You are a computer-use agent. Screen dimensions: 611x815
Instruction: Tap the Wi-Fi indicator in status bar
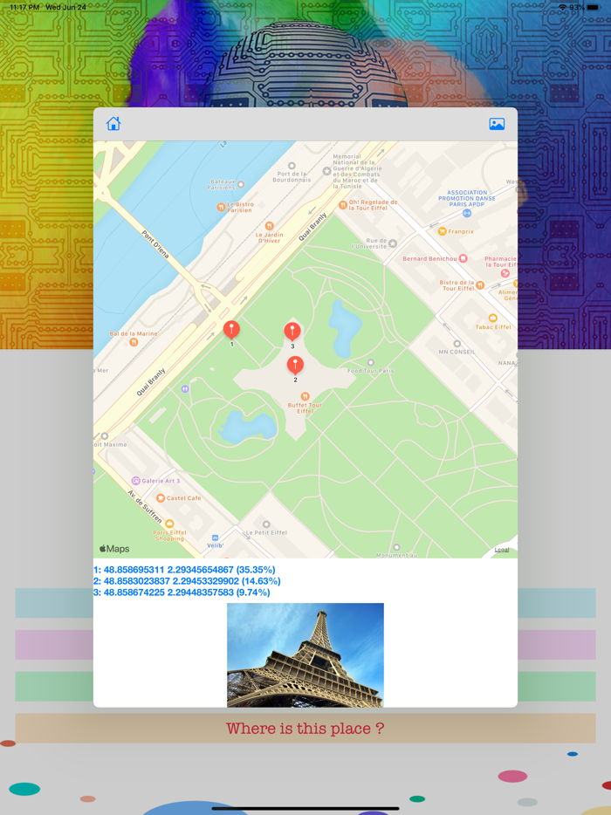562,7
